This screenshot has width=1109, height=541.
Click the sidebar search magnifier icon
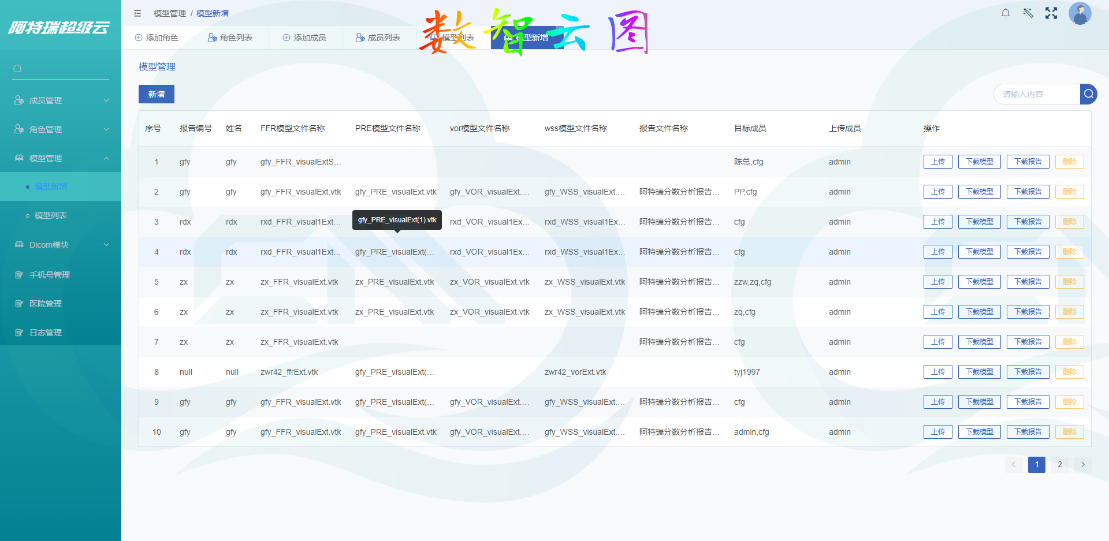[17, 68]
